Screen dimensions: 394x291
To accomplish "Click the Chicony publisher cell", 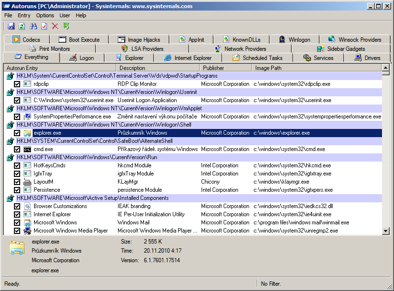I will coord(210,182).
